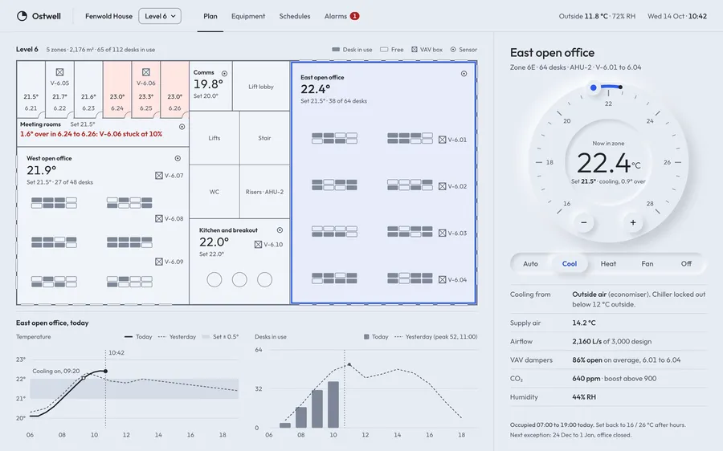Turn the zone mode Off

tap(686, 264)
